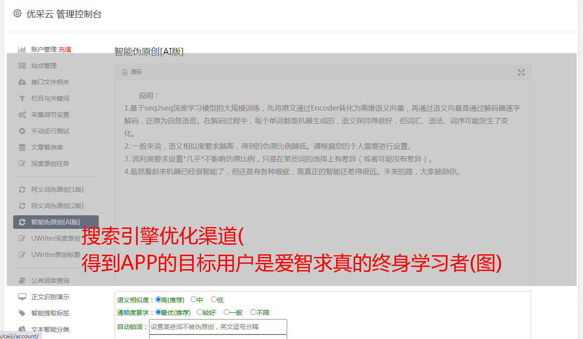Click the 源码 source code icon in editor

point(125,72)
